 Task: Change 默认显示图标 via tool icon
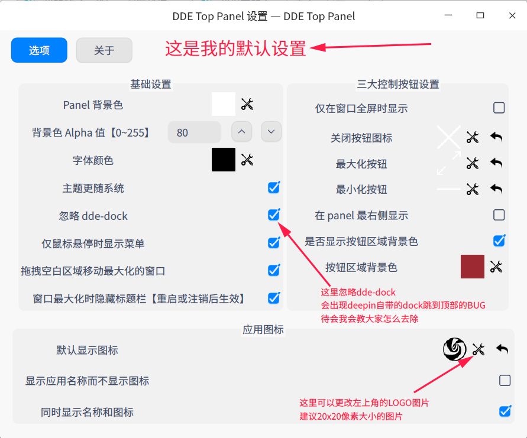(478, 349)
